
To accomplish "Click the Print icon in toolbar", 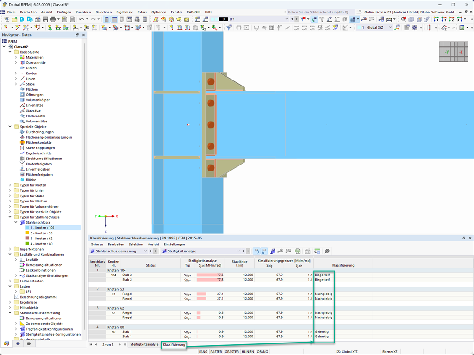I will (53, 19).
